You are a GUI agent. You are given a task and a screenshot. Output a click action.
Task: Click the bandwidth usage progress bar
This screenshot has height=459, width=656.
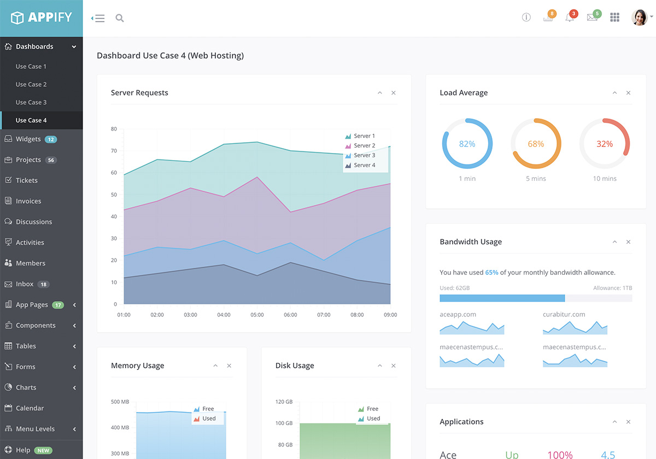[x=536, y=298]
